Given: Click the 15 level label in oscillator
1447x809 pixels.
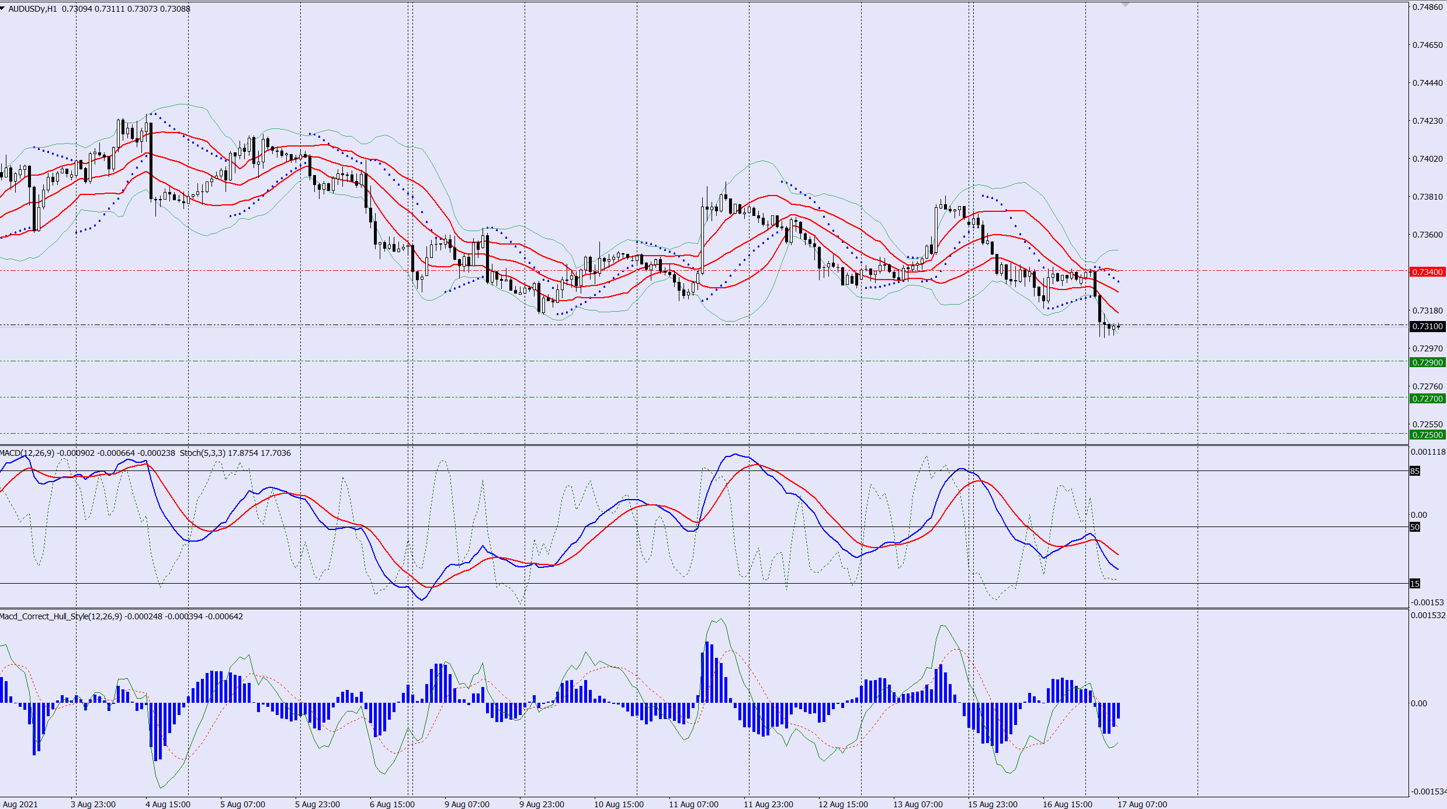Looking at the screenshot, I should point(1415,584).
